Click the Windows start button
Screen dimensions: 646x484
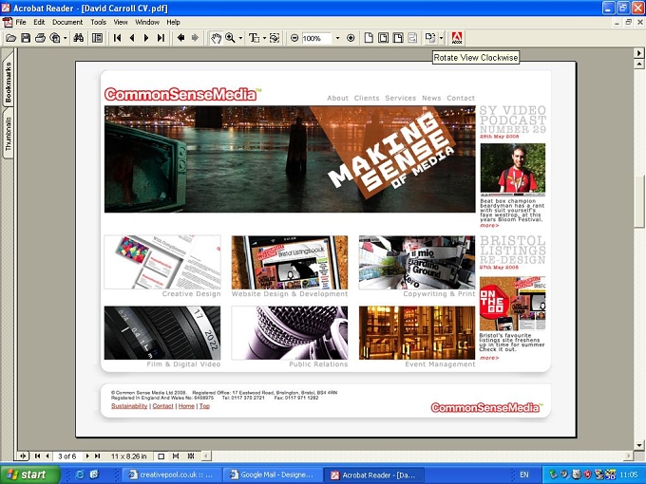[29, 475]
